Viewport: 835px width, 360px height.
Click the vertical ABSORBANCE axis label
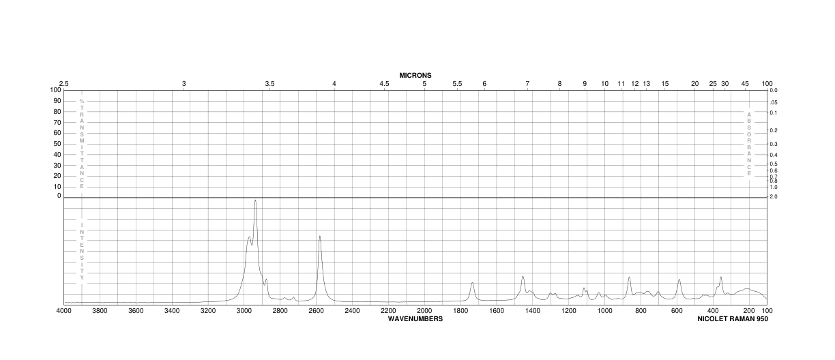749,144
